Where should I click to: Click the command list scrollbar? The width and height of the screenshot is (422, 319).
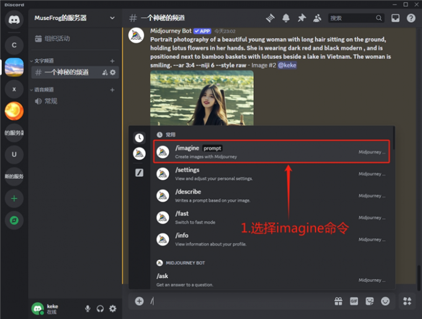pyautogui.click(x=393, y=138)
